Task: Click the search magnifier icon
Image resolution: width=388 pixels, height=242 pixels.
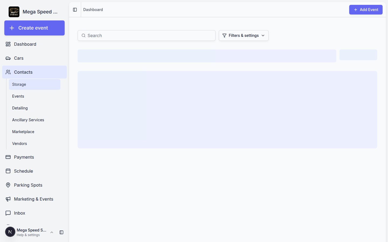Action: (84, 35)
